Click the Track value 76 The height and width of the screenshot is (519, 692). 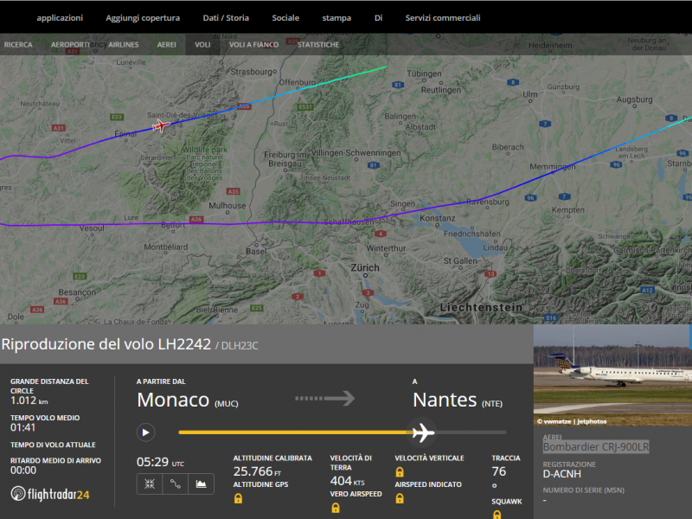499,471
